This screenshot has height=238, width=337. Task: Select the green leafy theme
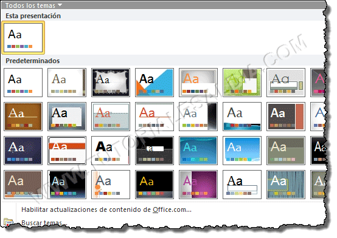242,83
